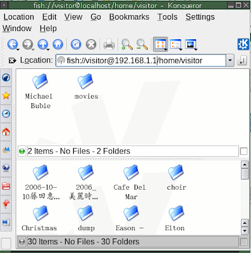The width and height of the screenshot is (251, 253).
Task: Open the Go menu
Action: [x=95, y=17]
